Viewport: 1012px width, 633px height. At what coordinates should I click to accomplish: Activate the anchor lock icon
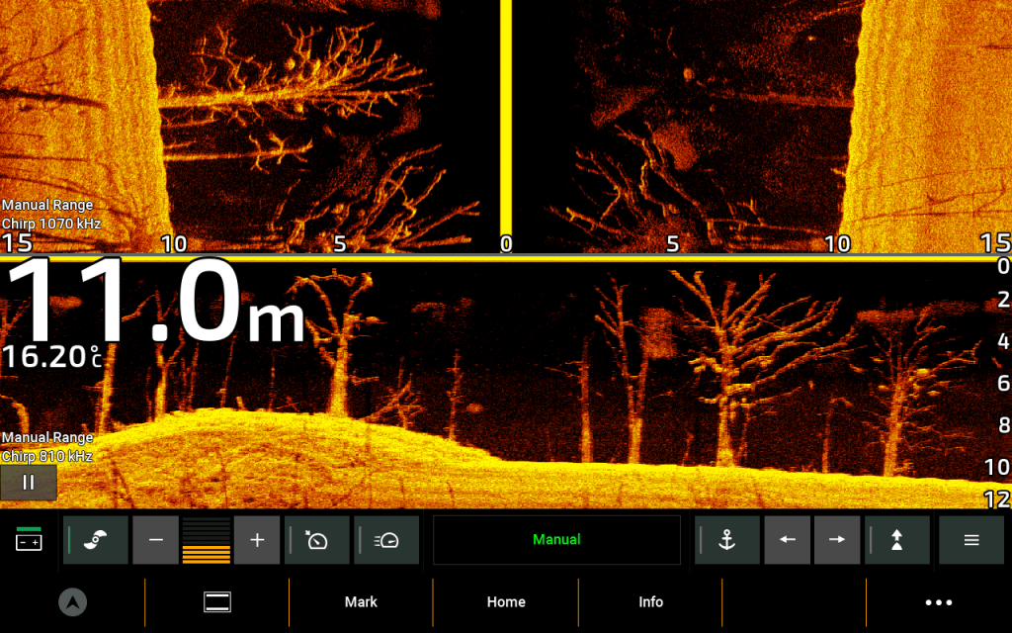tap(727, 540)
